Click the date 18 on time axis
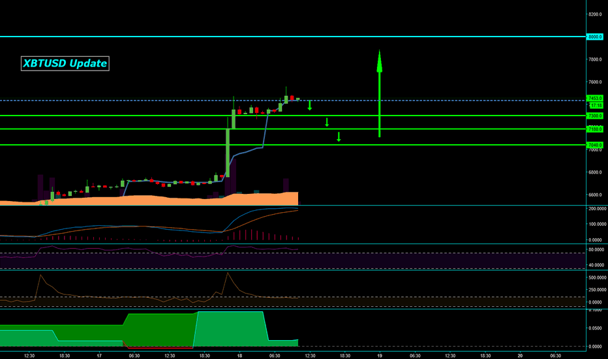Viewport: 608px width, 359px height. tap(239, 356)
